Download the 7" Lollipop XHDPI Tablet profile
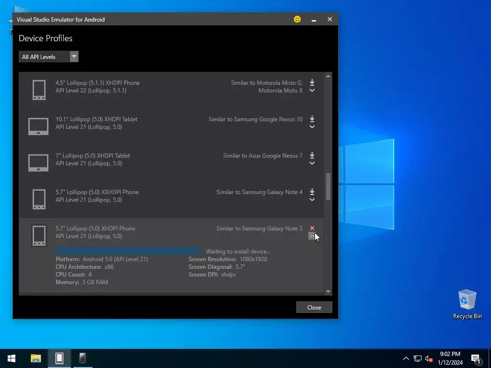491x368 pixels. tap(312, 155)
